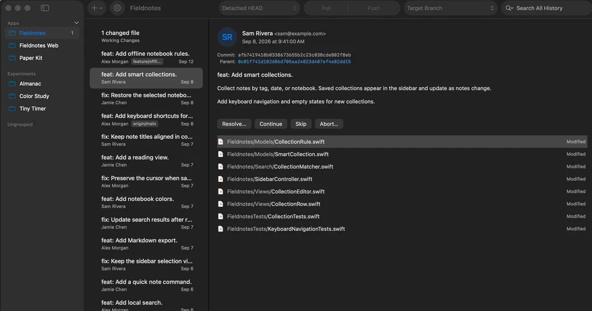Click the KeyboardNavigationTests.swift file icon
The image size is (592, 311).
click(220, 229)
